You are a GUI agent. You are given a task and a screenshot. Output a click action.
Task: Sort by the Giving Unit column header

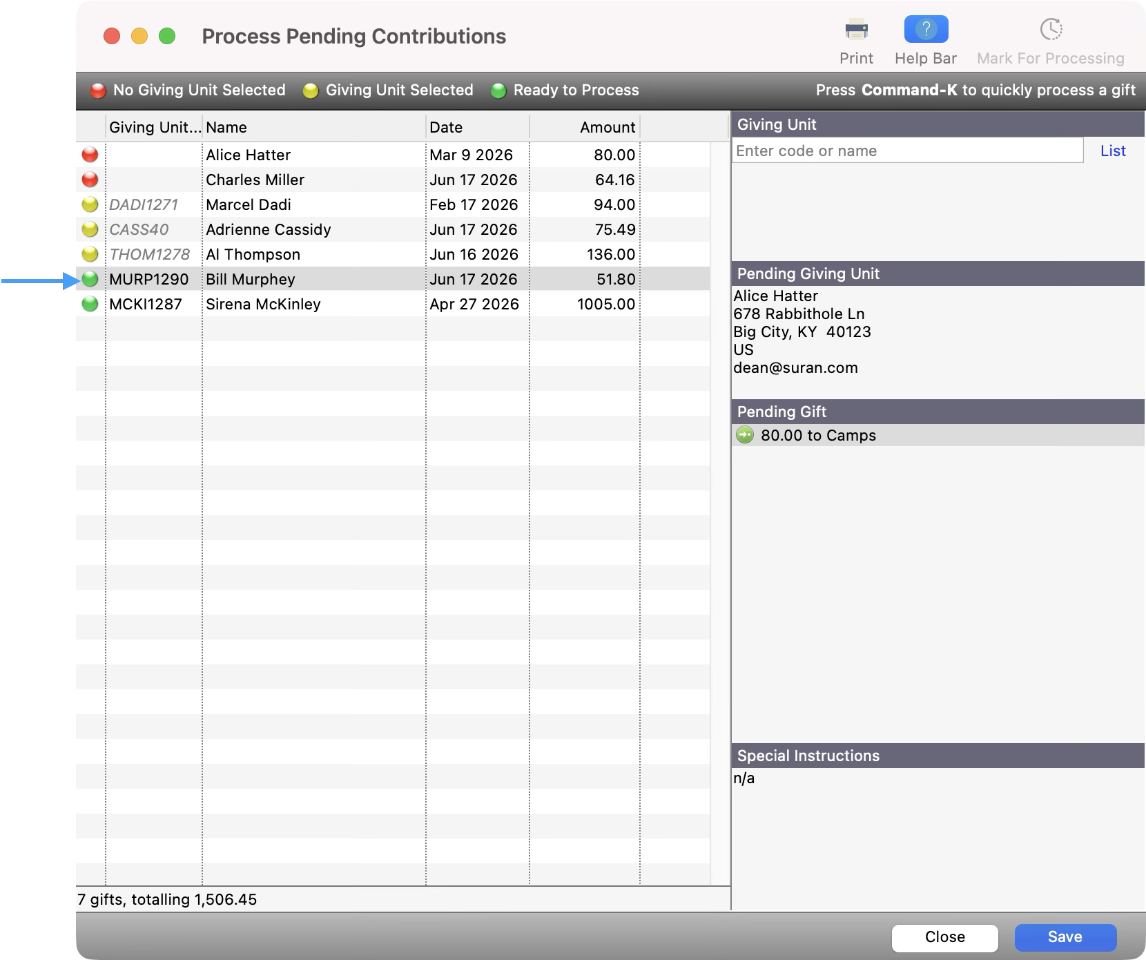pos(154,127)
